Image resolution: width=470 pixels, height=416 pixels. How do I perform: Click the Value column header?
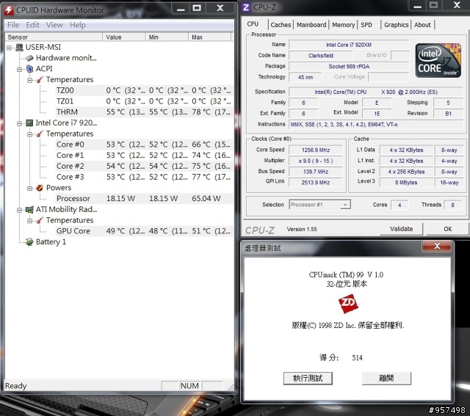(124, 37)
